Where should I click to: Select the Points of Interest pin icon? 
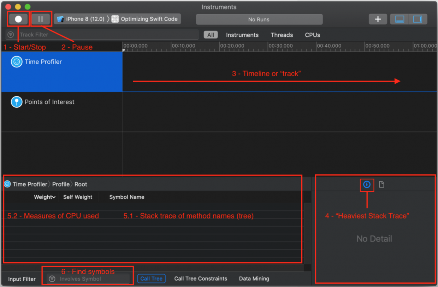point(17,102)
